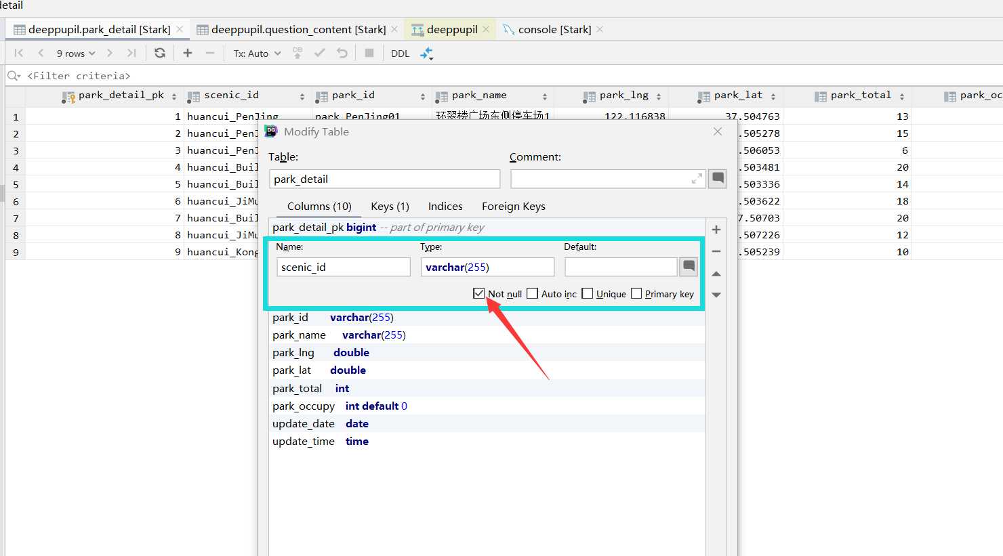Click the Submit (green arrow DB) icon
Screen dimensions: 1003x556
[x=298, y=53]
